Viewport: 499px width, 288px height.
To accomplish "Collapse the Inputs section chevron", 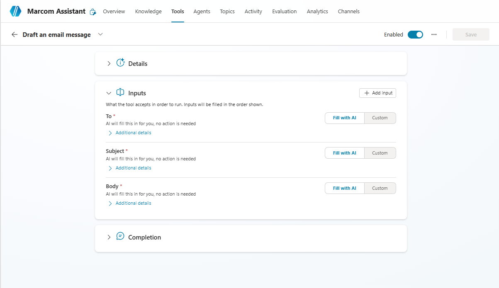I will tap(109, 93).
